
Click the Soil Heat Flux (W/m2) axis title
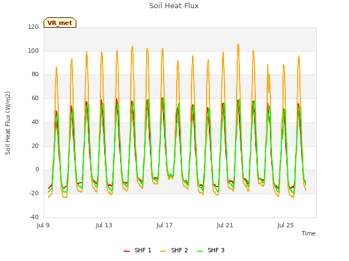pos(8,123)
